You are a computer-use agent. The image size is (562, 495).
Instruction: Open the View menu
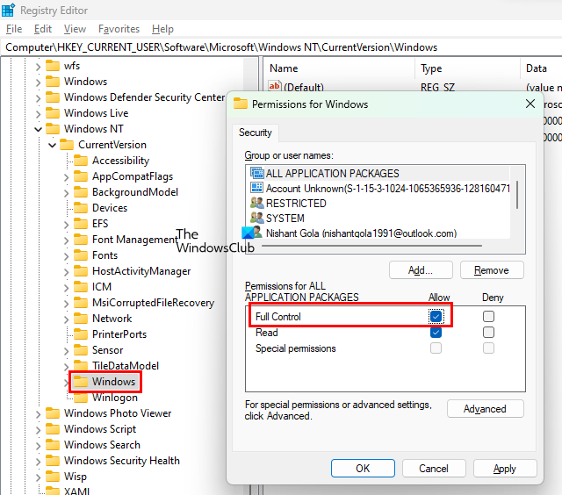click(x=75, y=29)
